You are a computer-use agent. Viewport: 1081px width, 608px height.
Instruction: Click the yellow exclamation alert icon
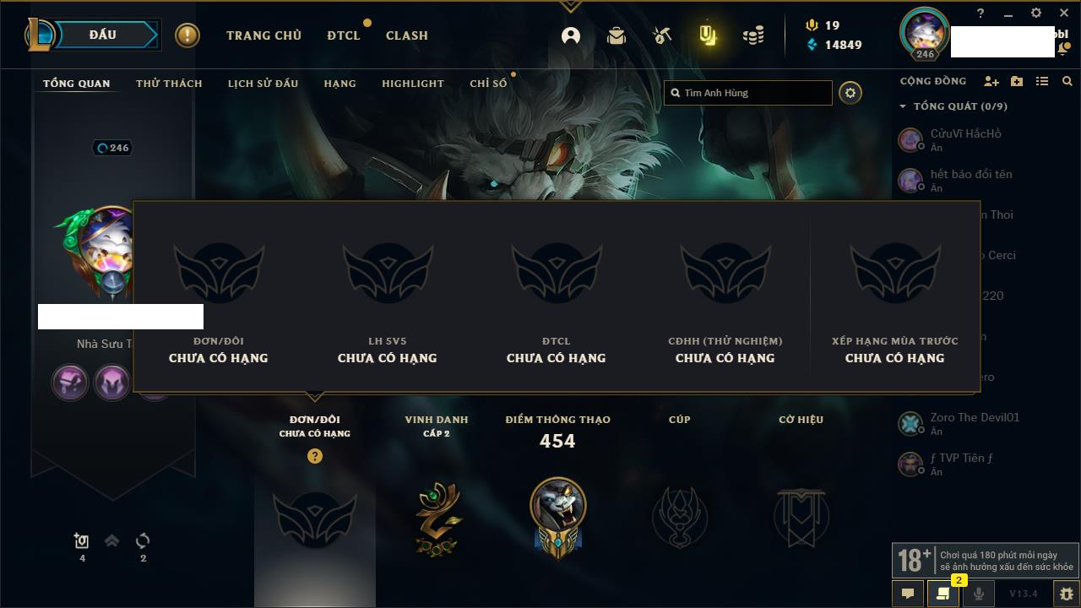(187, 35)
